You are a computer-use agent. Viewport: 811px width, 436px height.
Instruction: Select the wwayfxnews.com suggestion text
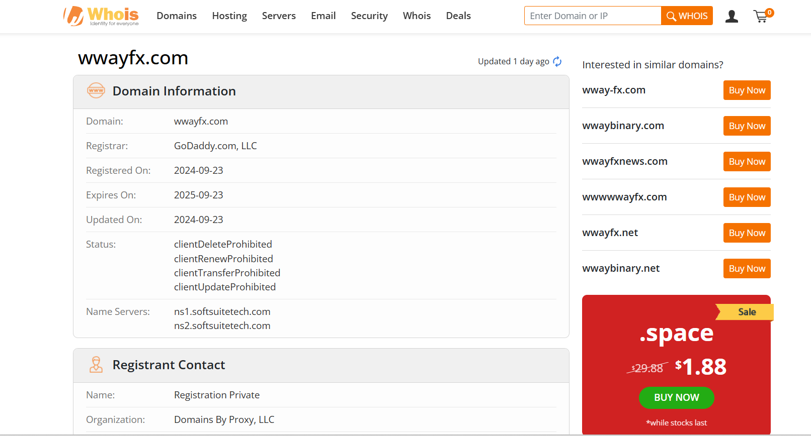click(x=625, y=162)
